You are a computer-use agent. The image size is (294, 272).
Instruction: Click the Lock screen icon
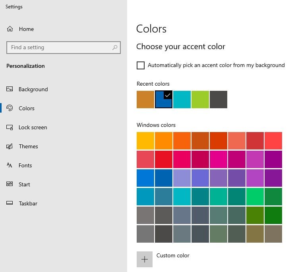[x=10, y=127]
